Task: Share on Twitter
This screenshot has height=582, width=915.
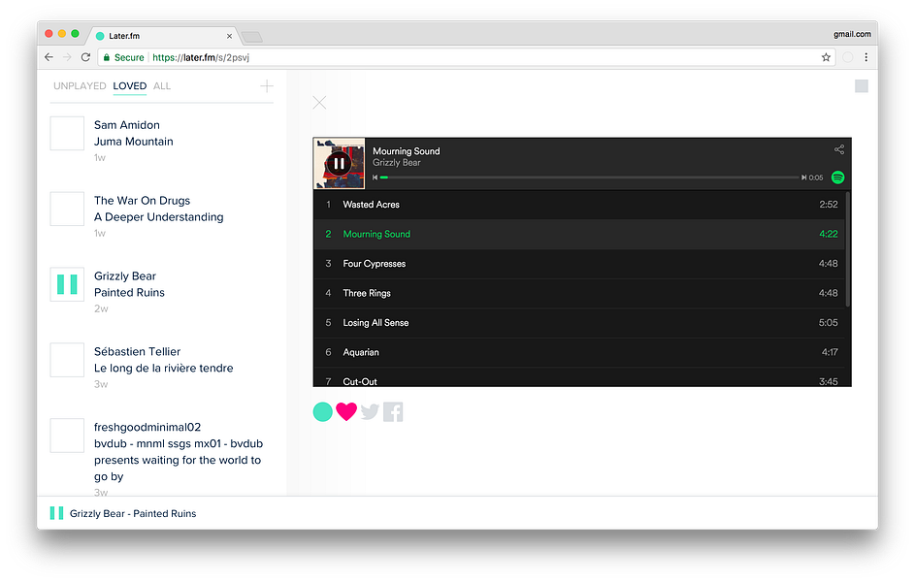Action: 370,411
